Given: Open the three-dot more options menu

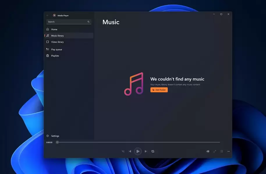Looking at the screenshot, I should point(229,151).
